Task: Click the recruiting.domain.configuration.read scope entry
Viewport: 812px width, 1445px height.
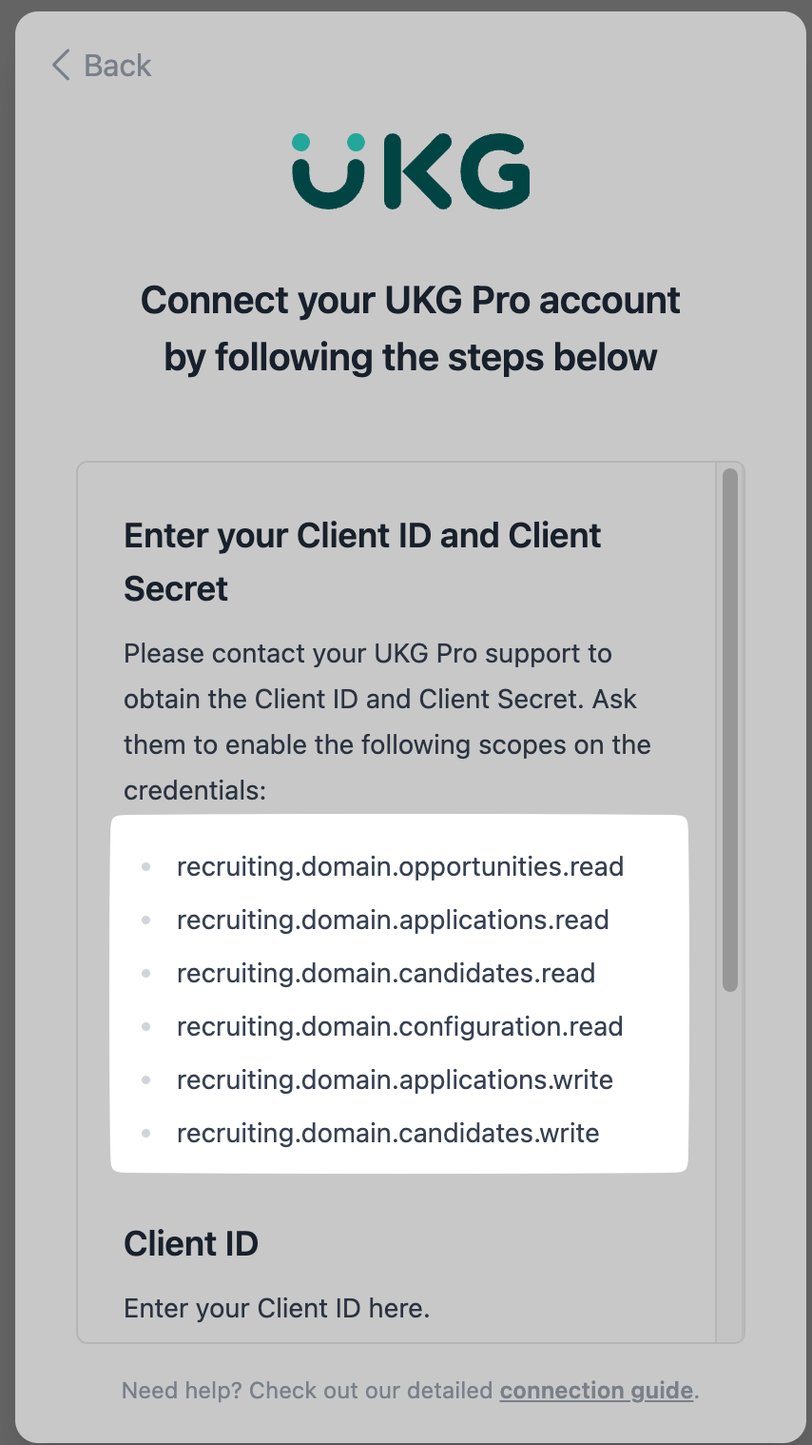Action: 400,1027
